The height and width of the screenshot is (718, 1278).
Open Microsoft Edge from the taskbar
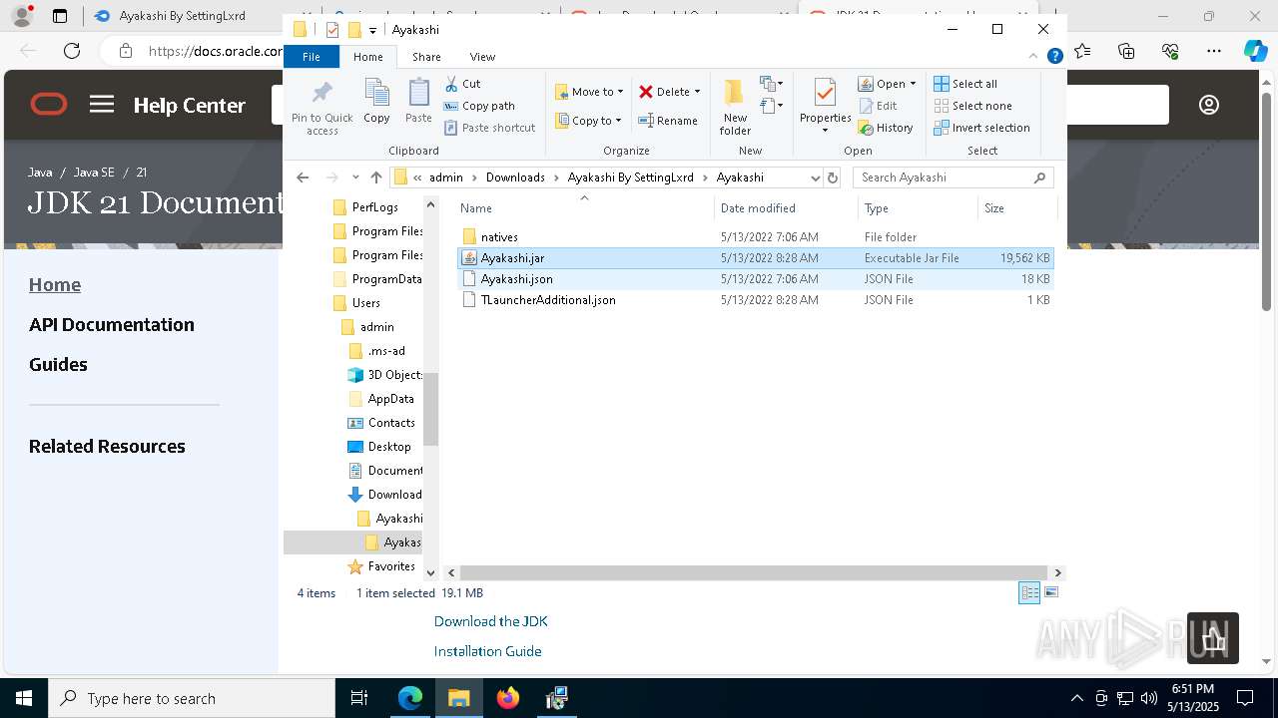[410, 698]
